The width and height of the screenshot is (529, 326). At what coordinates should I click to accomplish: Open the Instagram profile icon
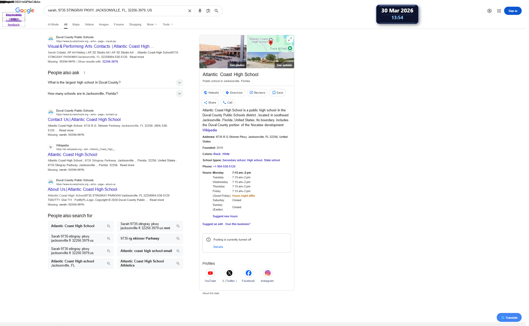267,273
